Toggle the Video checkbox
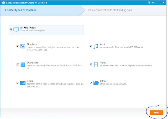 point(91,65)
